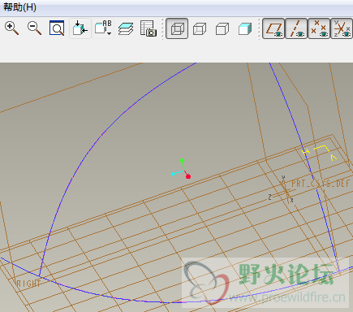Open the Layers icon
The height and width of the screenshot is (312, 353).
click(126, 28)
